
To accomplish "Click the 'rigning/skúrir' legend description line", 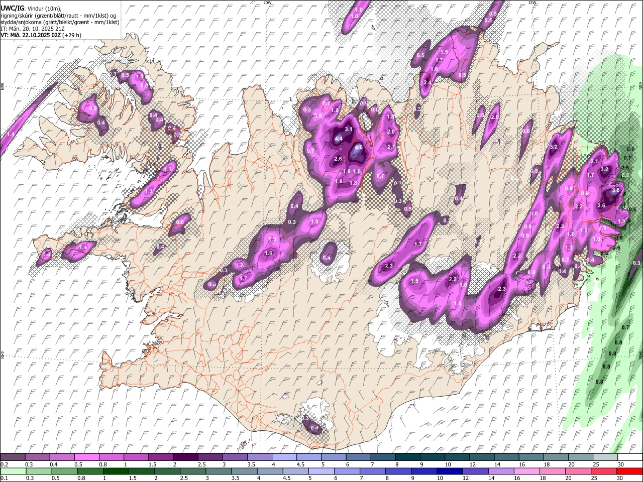I will [x=58, y=16].
